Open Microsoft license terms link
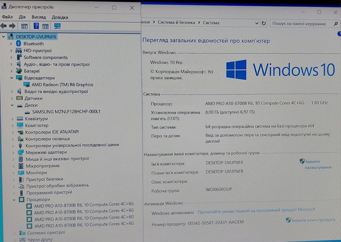Screen dimensions: 341x242 pos(256,211)
